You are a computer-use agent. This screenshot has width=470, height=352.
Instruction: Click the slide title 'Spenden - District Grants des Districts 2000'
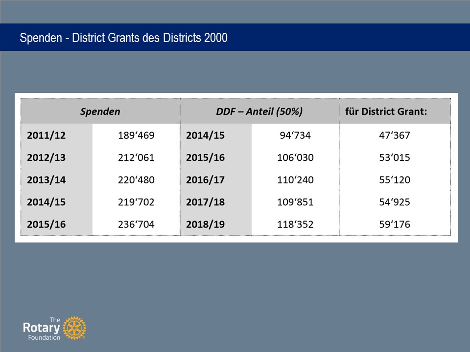(x=123, y=38)
